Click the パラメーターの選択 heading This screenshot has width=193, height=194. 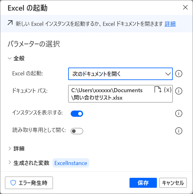(34, 44)
